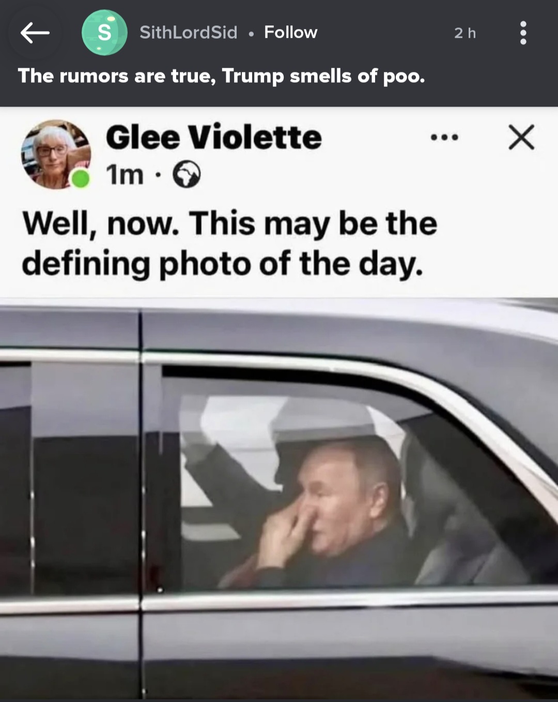Open the SithLordSid username link
The image size is (558, 702).
189,32
